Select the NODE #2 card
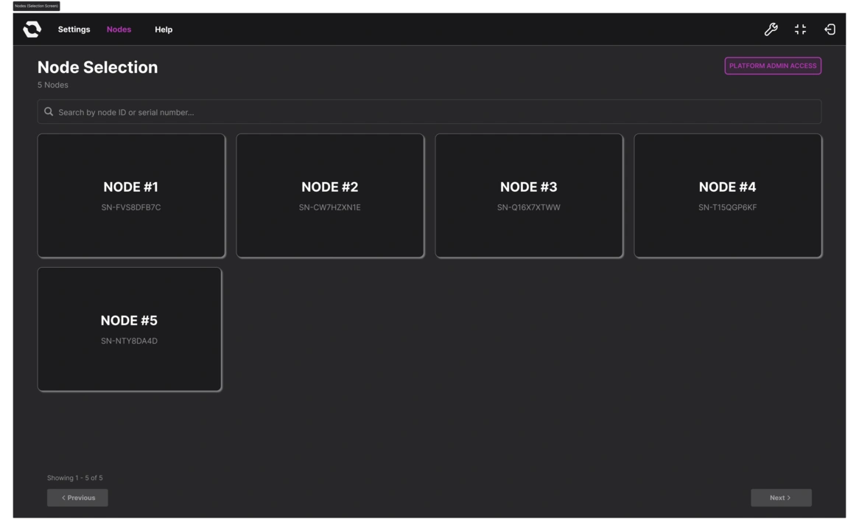This screenshot has height=531, width=859. pos(330,196)
